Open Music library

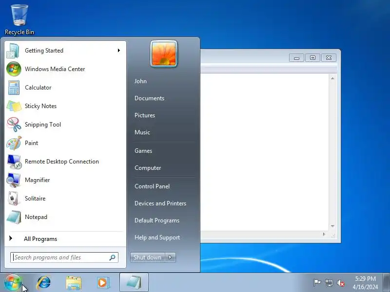(142, 132)
